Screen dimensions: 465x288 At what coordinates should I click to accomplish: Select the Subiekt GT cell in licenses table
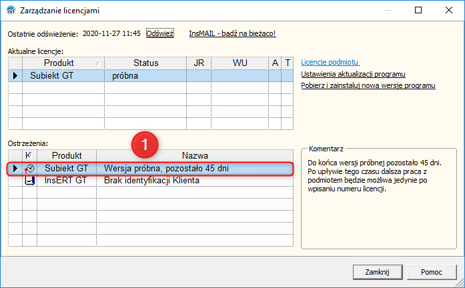coord(63,75)
